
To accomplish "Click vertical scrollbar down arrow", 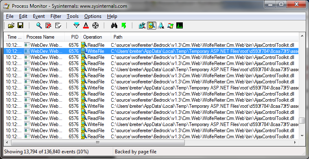I will pyautogui.click(x=302, y=136).
